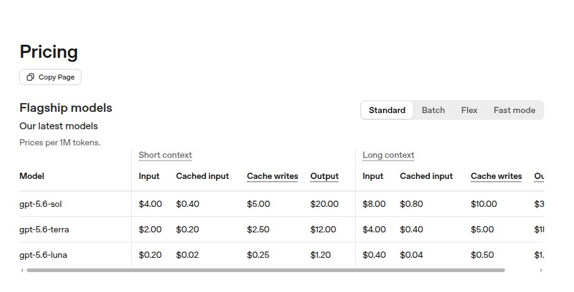Click gpt-5.6-luna long cache writes $0.50
The height and width of the screenshot is (292, 574).
[x=482, y=255]
